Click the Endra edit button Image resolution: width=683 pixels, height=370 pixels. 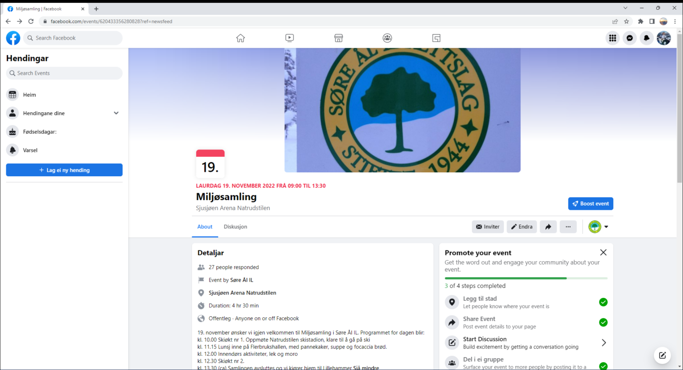point(522,226)
